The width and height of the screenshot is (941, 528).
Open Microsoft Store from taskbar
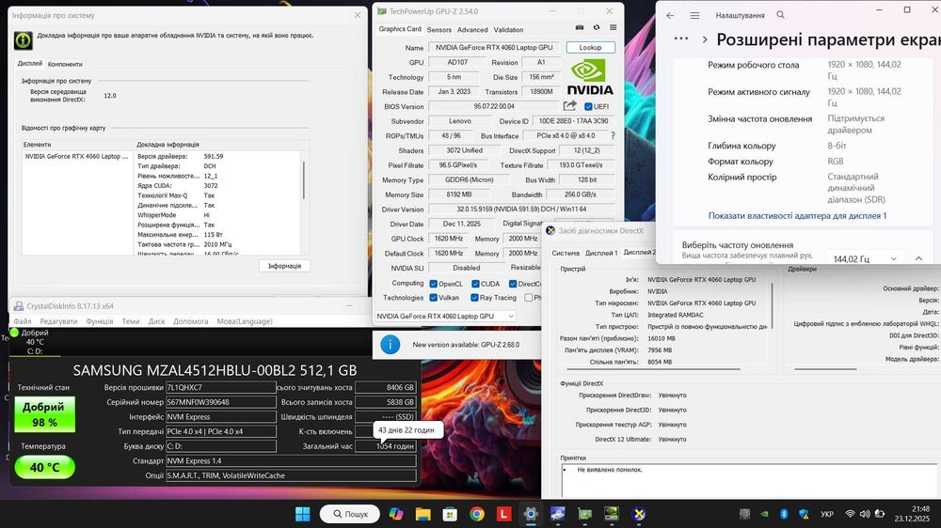(x=450, y=514)
